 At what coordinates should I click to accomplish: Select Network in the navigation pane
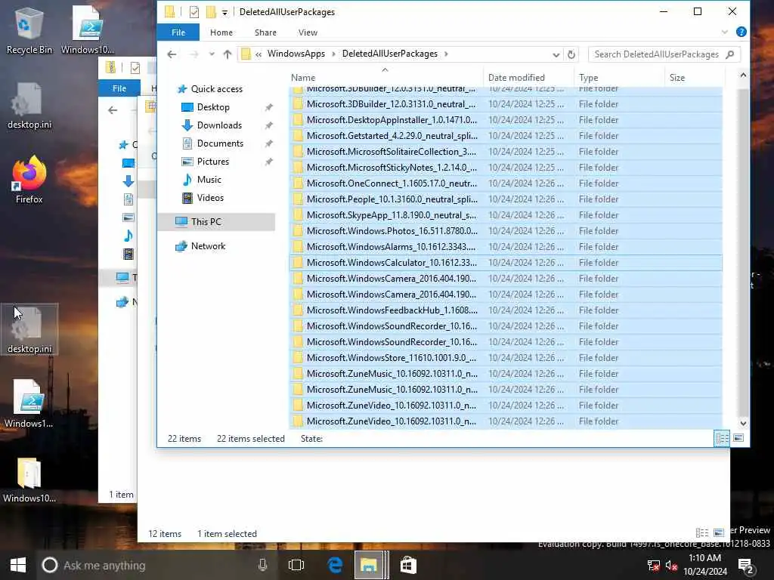tap(208, 246)
